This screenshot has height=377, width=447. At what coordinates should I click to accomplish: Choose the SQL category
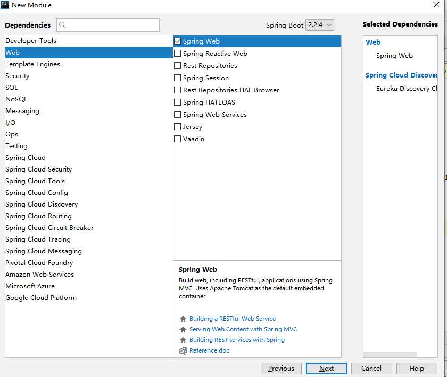pyautogui.click(x=89, y=88)
